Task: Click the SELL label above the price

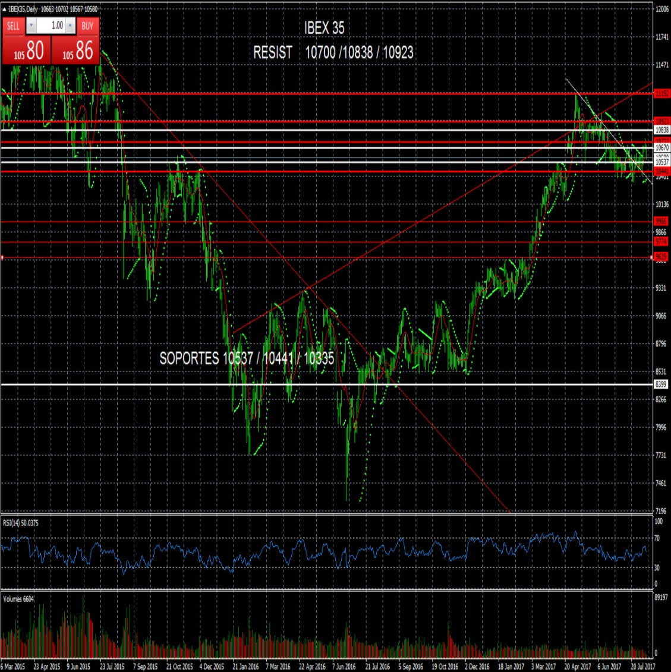Action: click(x=14, y=26)
